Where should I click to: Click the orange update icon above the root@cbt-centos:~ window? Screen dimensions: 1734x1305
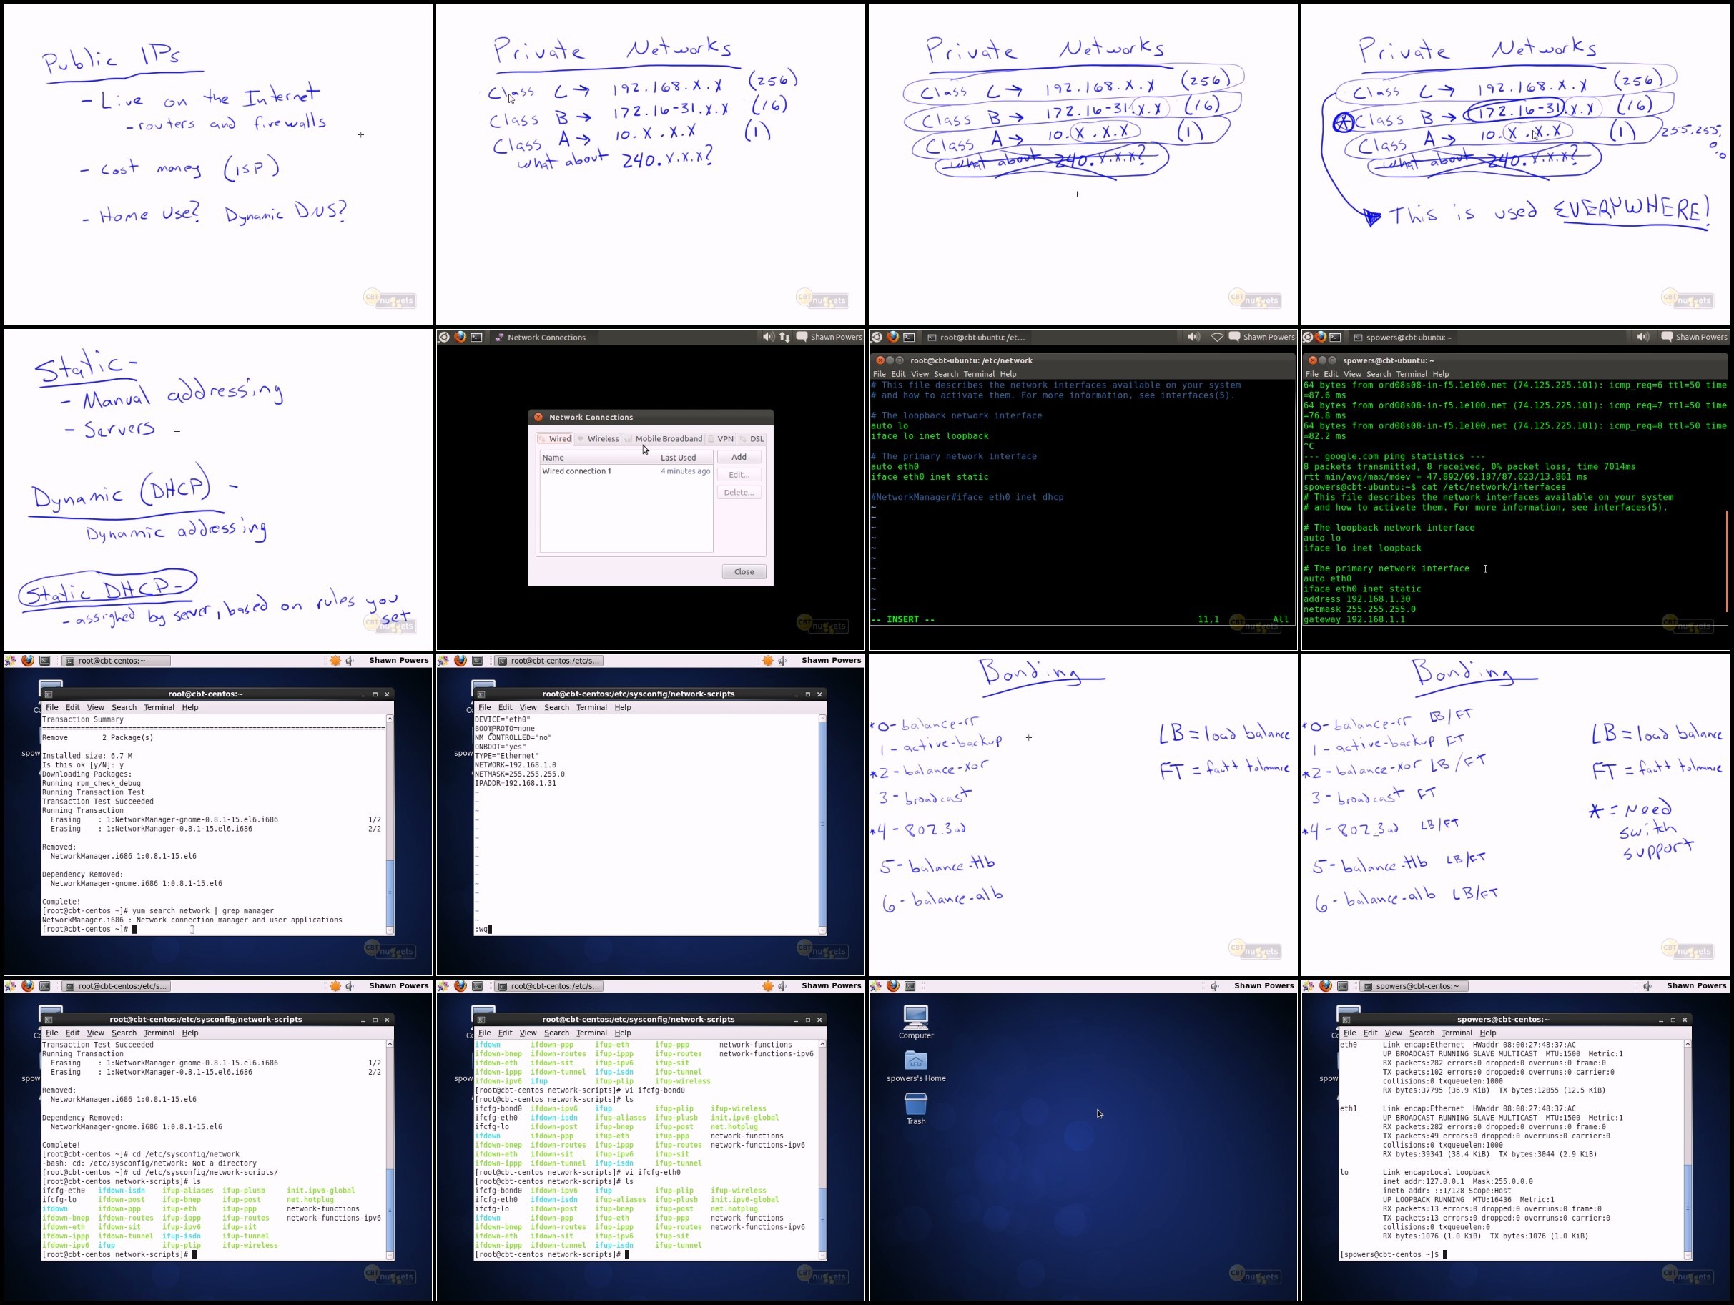(x=335, y=661)
